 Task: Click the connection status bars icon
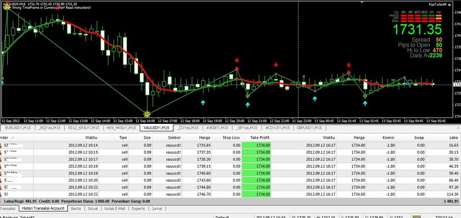click(418, 217)
